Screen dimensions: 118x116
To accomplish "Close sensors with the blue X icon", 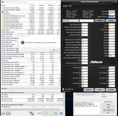I will [x=61, y=113].
